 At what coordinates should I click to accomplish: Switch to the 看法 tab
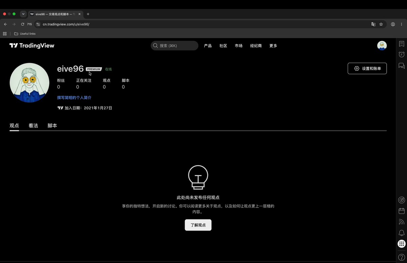click(x=33, y=126)
